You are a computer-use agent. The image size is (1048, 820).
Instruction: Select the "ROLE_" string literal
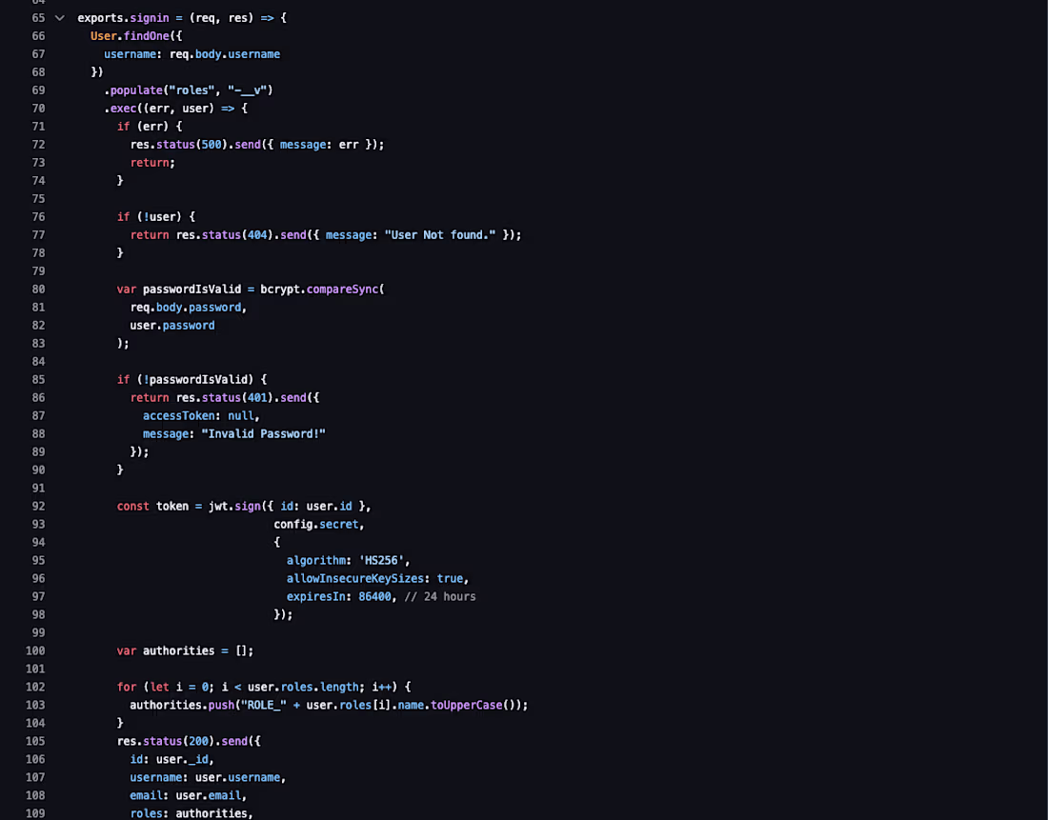click(264, 705)
